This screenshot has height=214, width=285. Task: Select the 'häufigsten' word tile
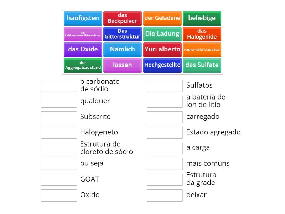pyautogui.click(x=83, y=19)
